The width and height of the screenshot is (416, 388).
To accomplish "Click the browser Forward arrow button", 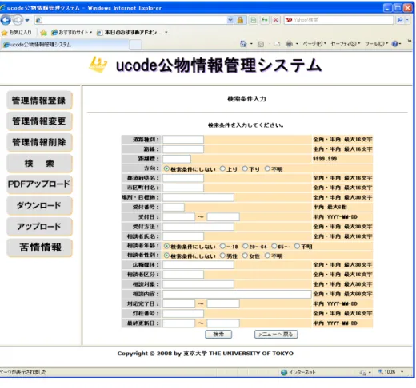I will point(18,20).
